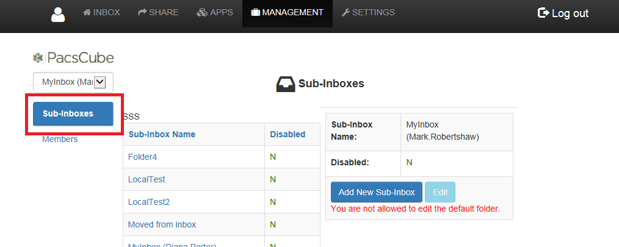The height and width of the screenshot is (247, 619).
Task: Open the Moved from inbox sub-inbox
Action: pos(162,224)
